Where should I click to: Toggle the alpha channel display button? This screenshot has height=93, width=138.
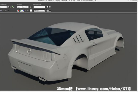click(x=26, y=11)
